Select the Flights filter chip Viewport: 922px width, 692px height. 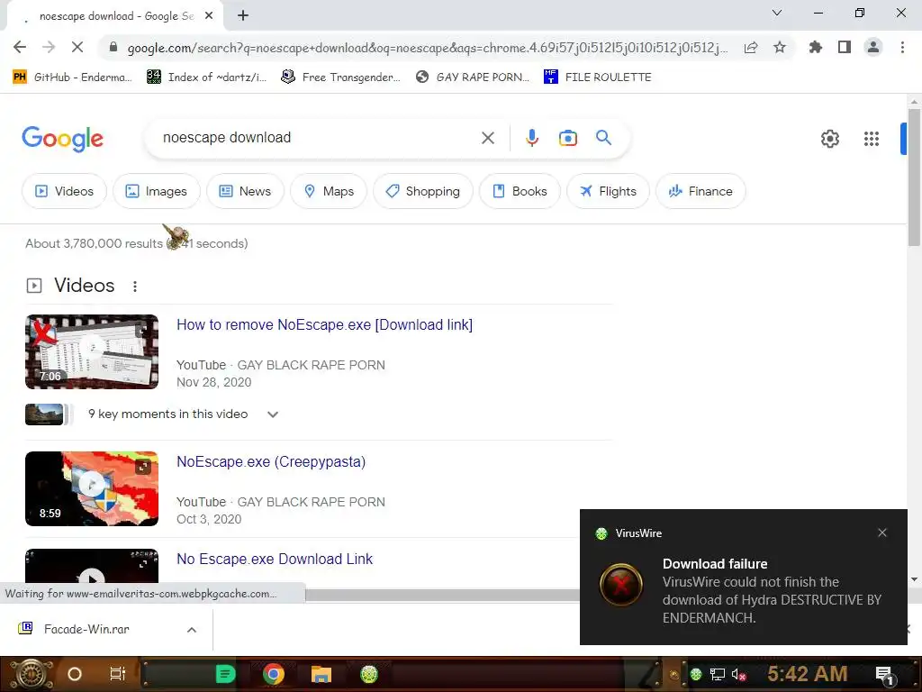[608, 191]
